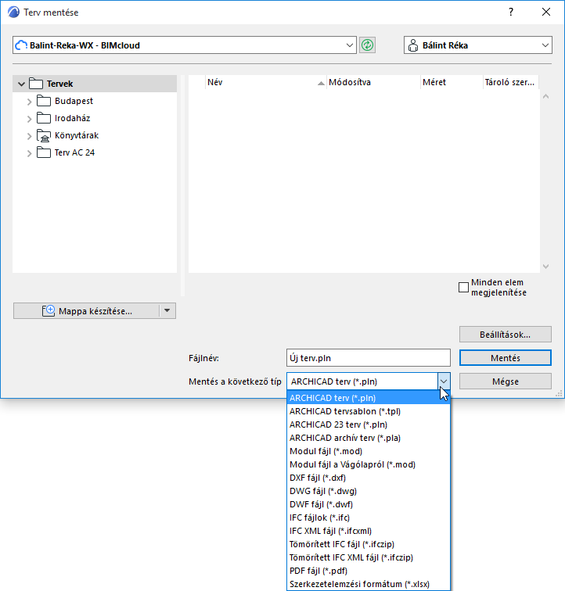Screen dimensions: 565x591
Task: Sort by Tároló szer... column header
Action: pyautogui.click(x=510, y=82)
